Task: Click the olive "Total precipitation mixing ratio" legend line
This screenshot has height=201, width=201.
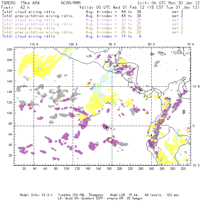Action: point(37,32)
